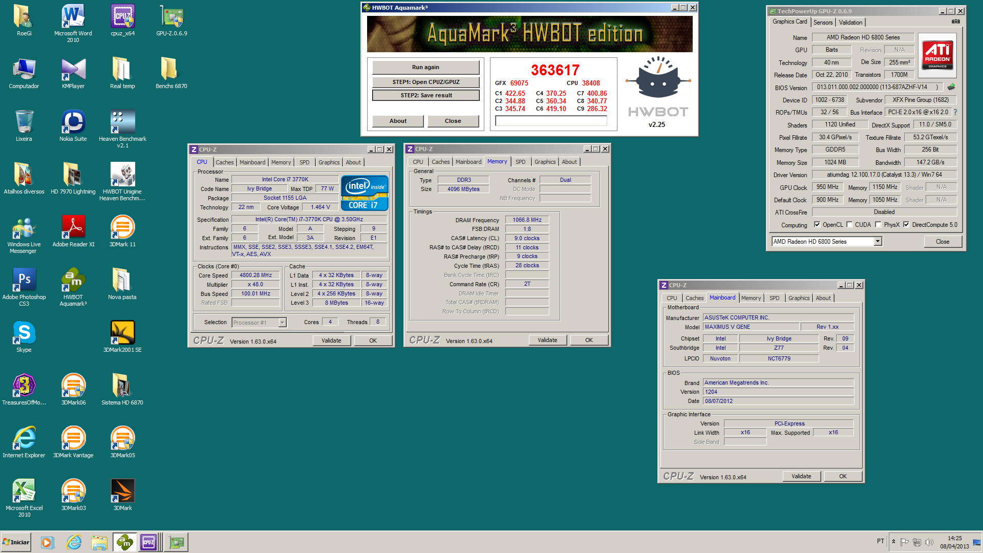Expand the Processor #1 selection dropdown
983x553 pixels.
282,323
